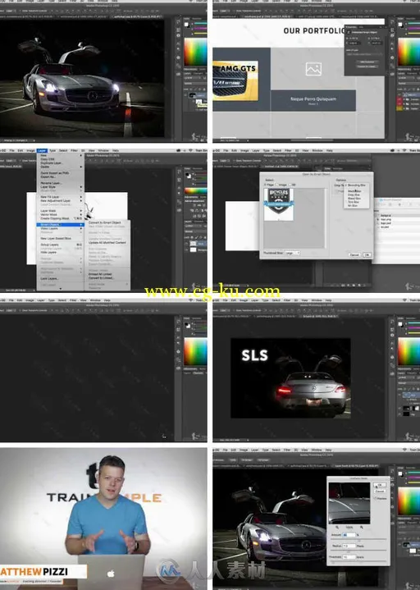Choose Quick Export as PNG
Viewport: 420px width, 590px height.
(x=60, y=173)
